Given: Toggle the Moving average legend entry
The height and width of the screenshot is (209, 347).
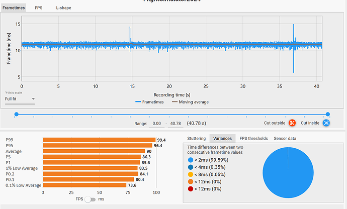Looking at the screenshot, I should tap(189, 101).
